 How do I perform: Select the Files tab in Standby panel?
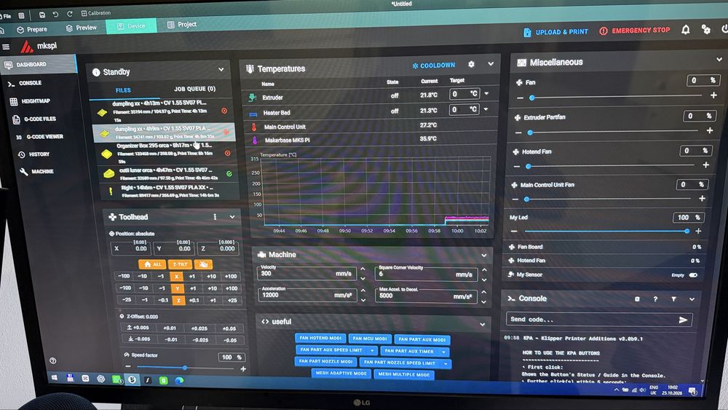[x=123, y=90]
